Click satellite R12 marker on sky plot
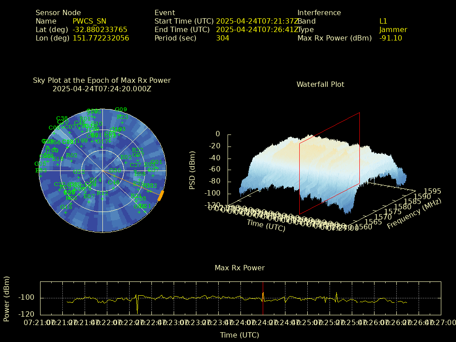 tap(102, 193)
